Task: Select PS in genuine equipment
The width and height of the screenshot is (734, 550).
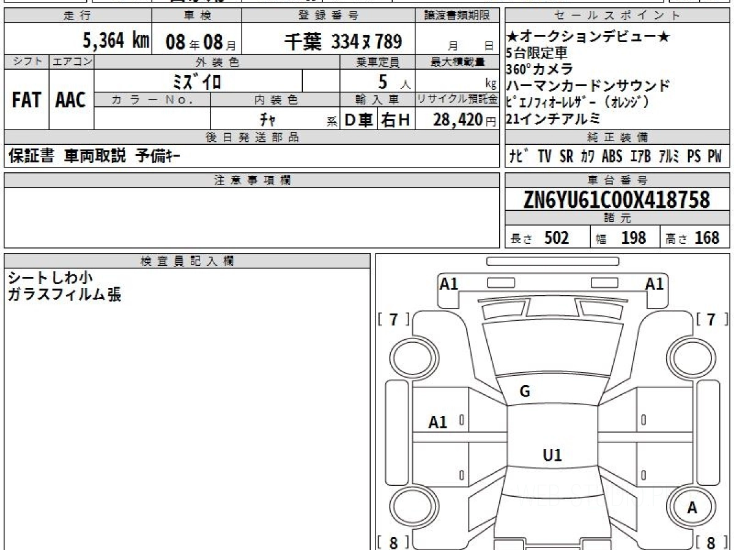Action: (694, 156)
